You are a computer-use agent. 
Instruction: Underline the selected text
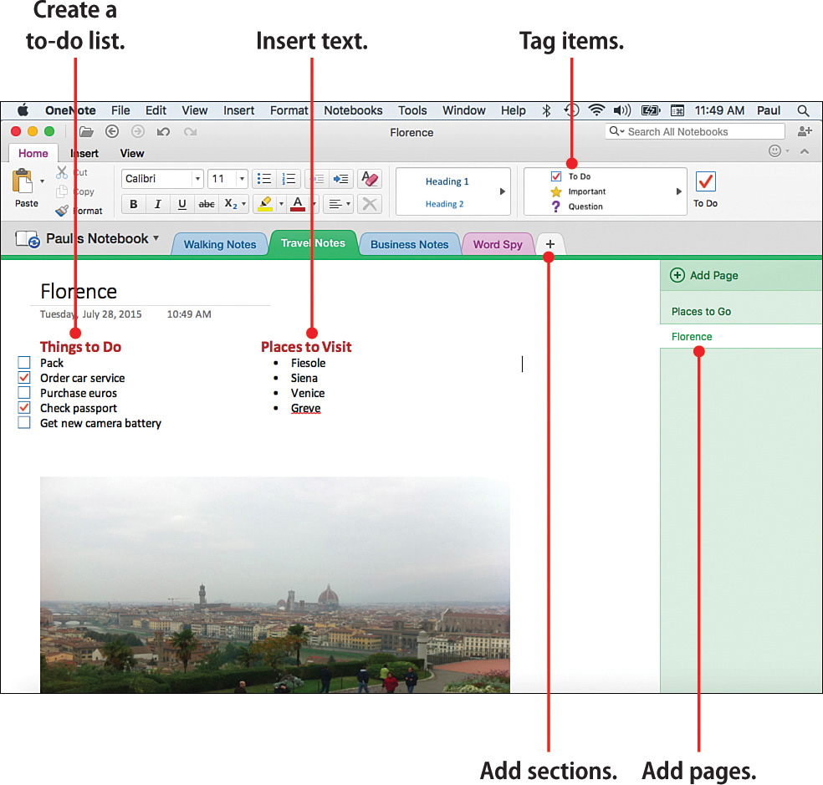[x=182, y=204]
